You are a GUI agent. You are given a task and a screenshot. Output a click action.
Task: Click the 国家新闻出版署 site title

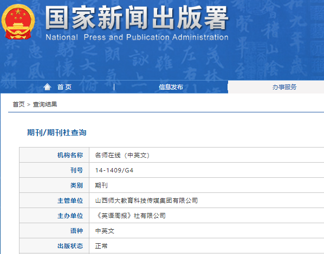[x=137, y=18]
